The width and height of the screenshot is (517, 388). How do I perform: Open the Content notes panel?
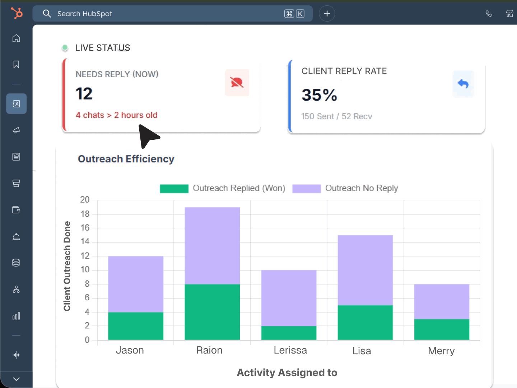pos(16,157)
